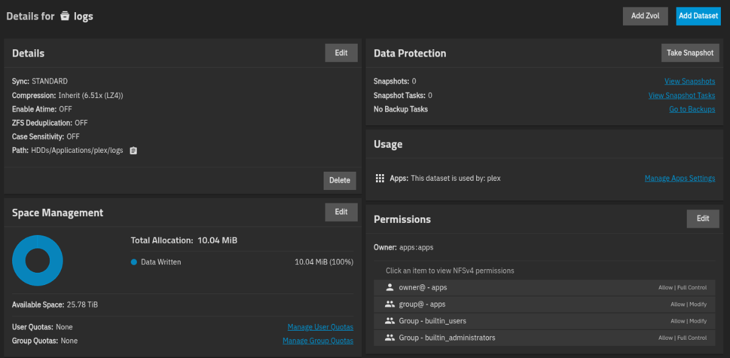Click the dataset icon next to logs title
The height and width of the screenshot is (358, 730).
[65, 16]
